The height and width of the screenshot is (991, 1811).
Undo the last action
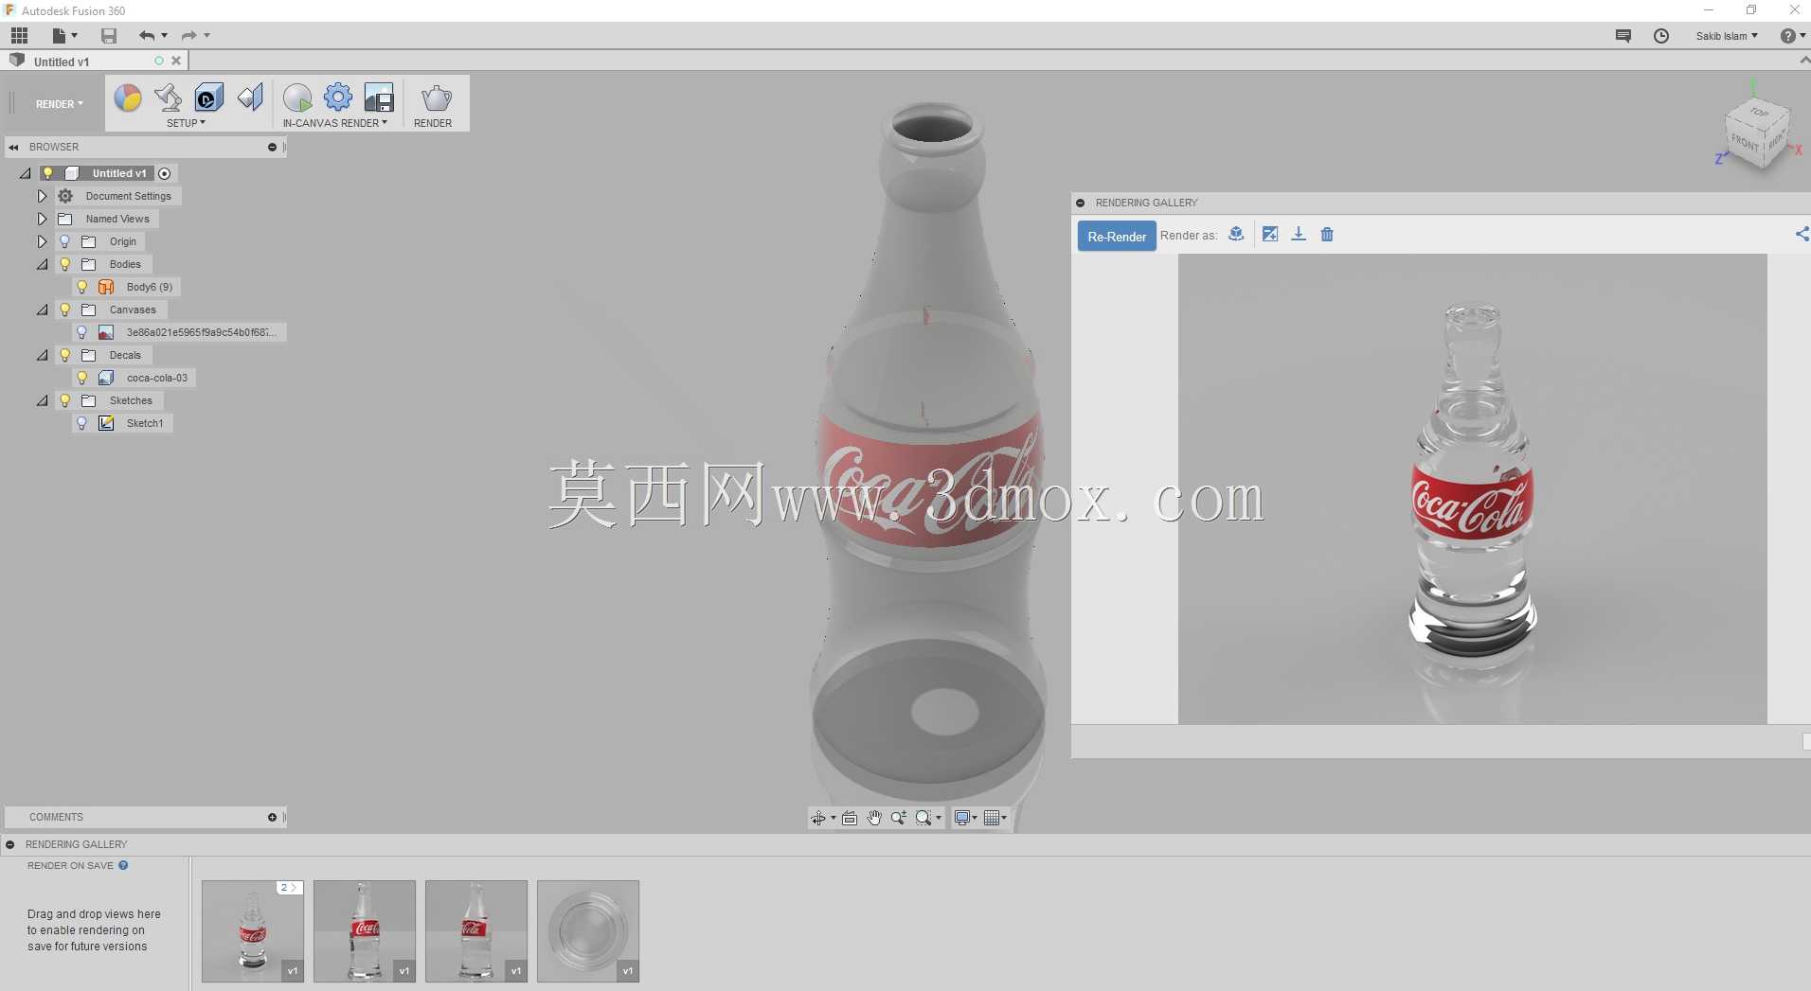[147, 36]
